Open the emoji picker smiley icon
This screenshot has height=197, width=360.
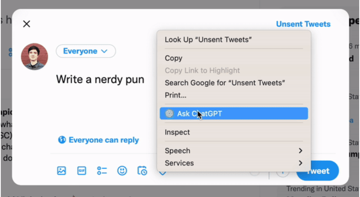tap(122, 171)
